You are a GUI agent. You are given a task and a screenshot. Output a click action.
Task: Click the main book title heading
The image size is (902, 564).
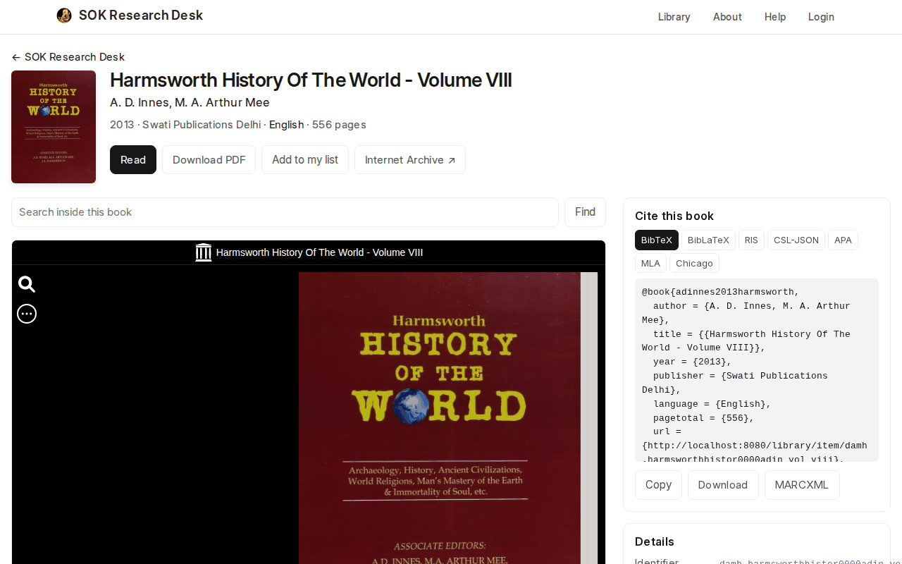coord(311,80)
